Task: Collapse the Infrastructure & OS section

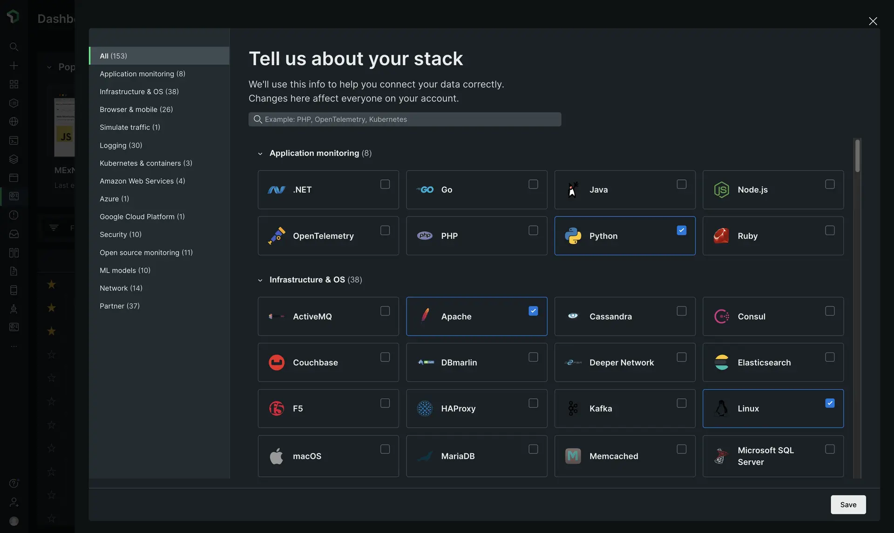Action: click(258, 279)
